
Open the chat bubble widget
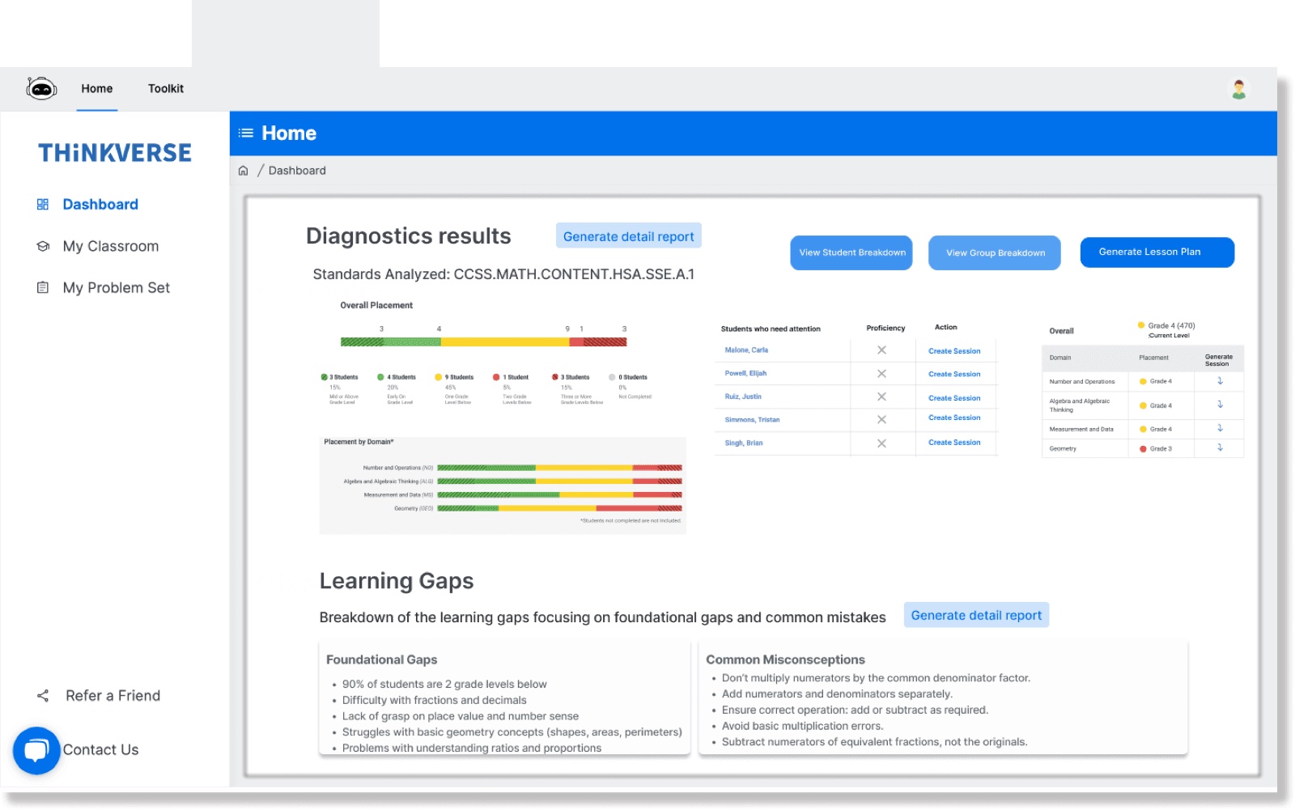pos(36,751)
